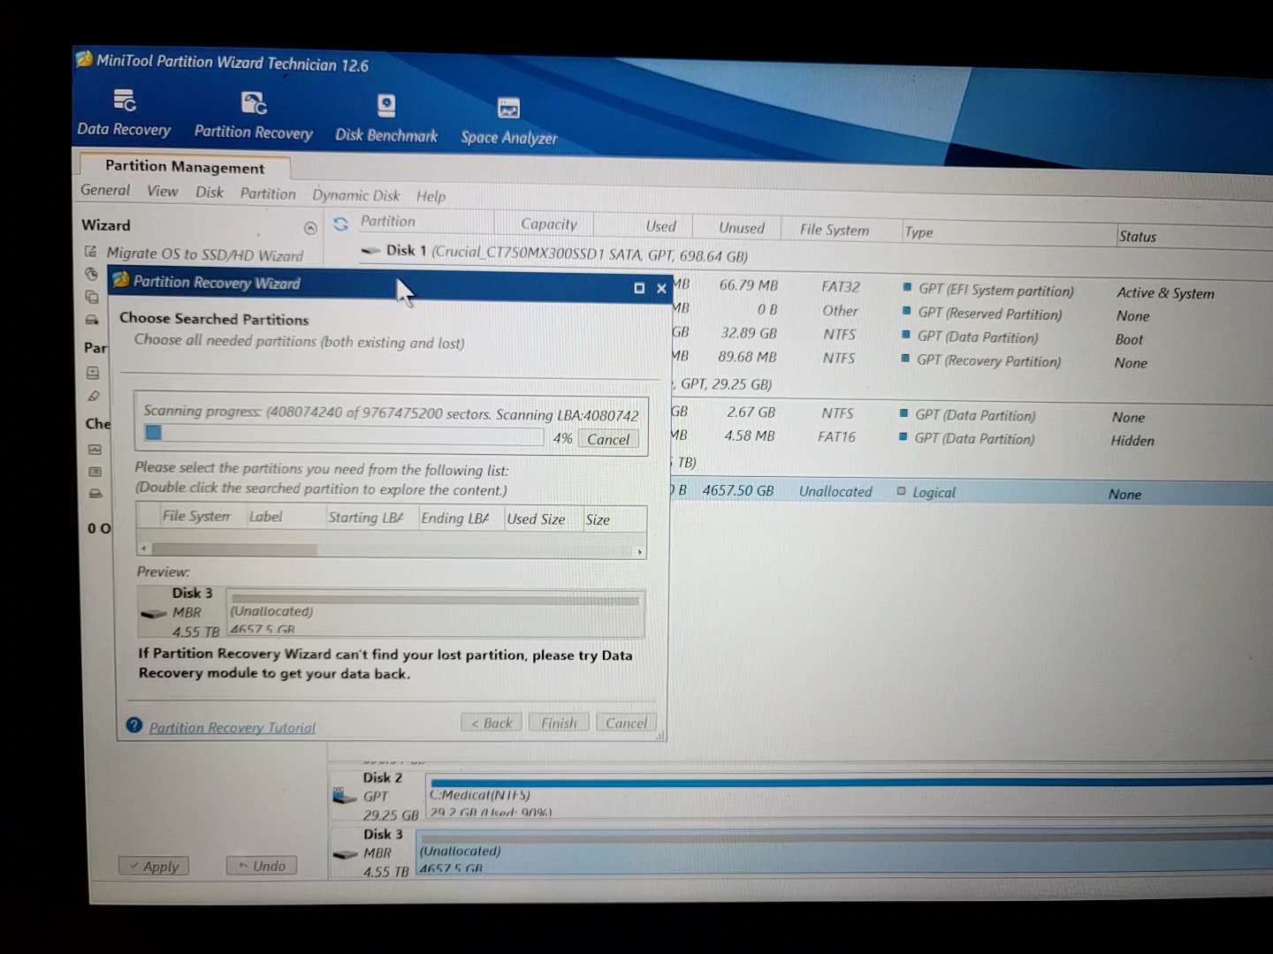
Task: Click the right scroll arrow in partition list
Action: [640, 552]
